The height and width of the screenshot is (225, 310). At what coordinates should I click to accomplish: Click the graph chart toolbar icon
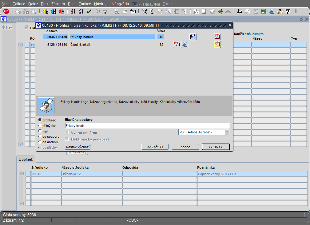click(x=240, y=11)
